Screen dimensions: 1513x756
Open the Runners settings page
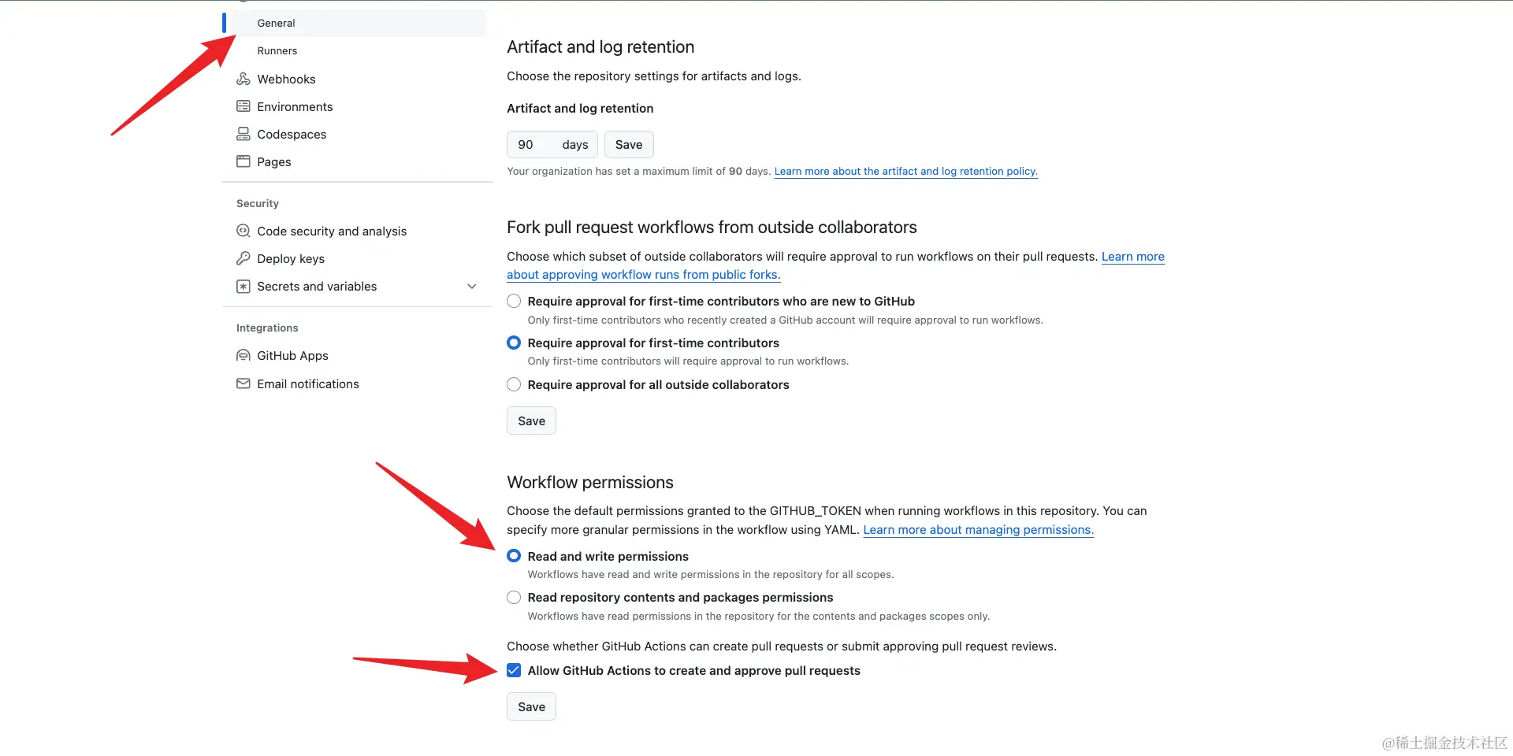coord(277,50)
